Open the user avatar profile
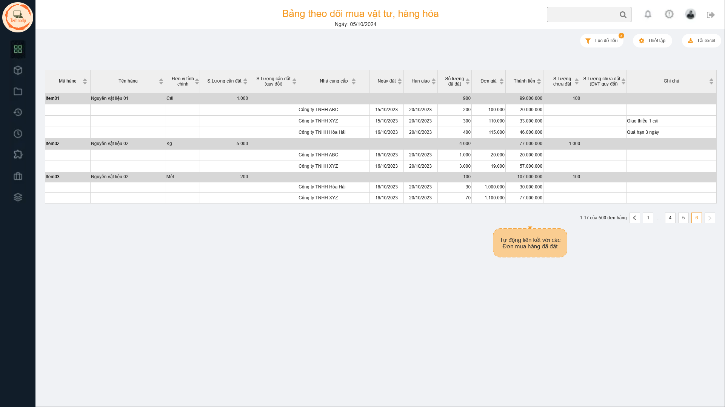The image size is (725, 407). point(690,14)
